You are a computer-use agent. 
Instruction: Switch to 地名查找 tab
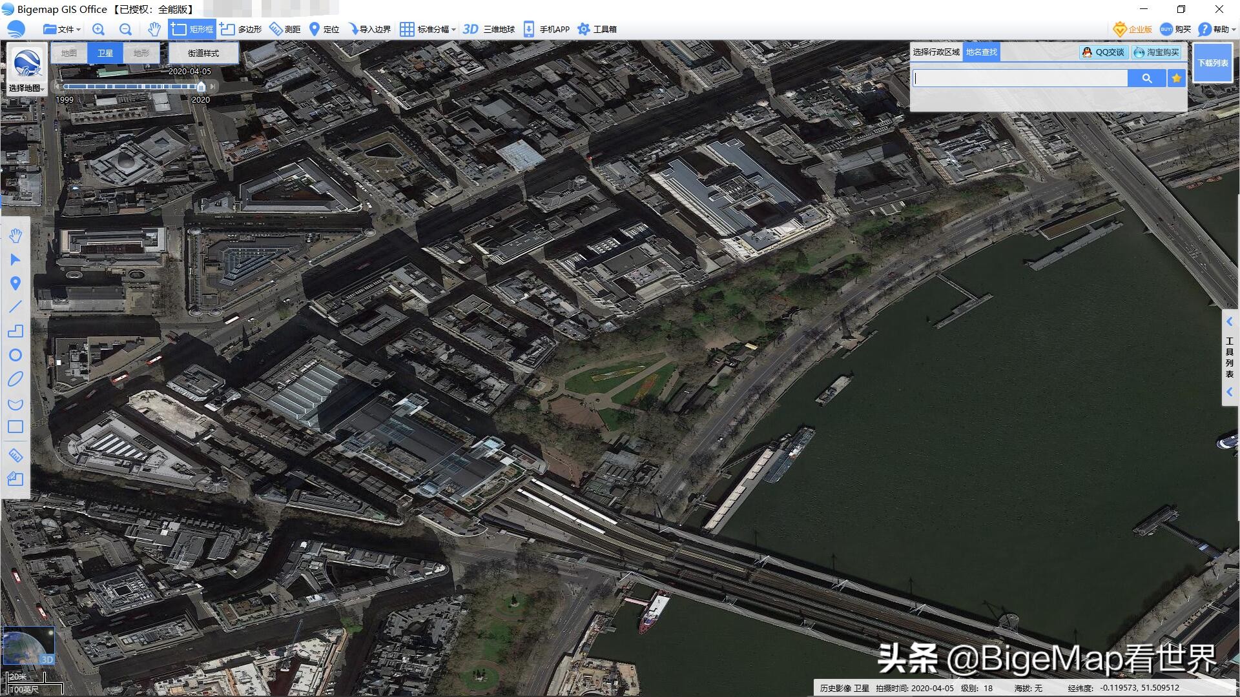click(982, 52)
